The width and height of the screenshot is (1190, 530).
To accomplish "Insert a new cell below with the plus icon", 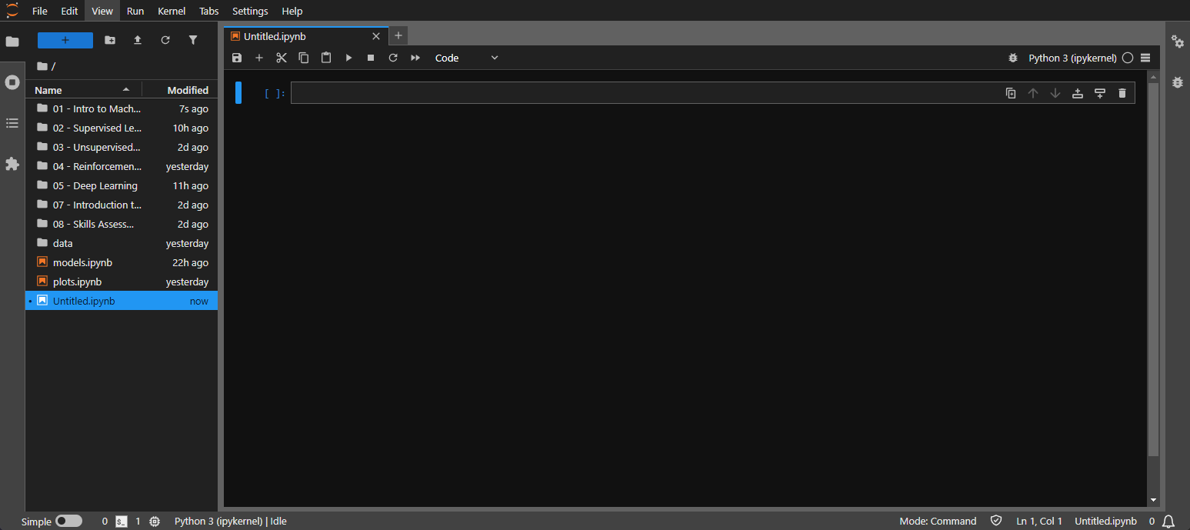I will point(258,57).
